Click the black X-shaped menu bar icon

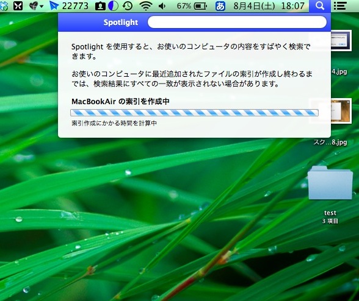[18, 5]
